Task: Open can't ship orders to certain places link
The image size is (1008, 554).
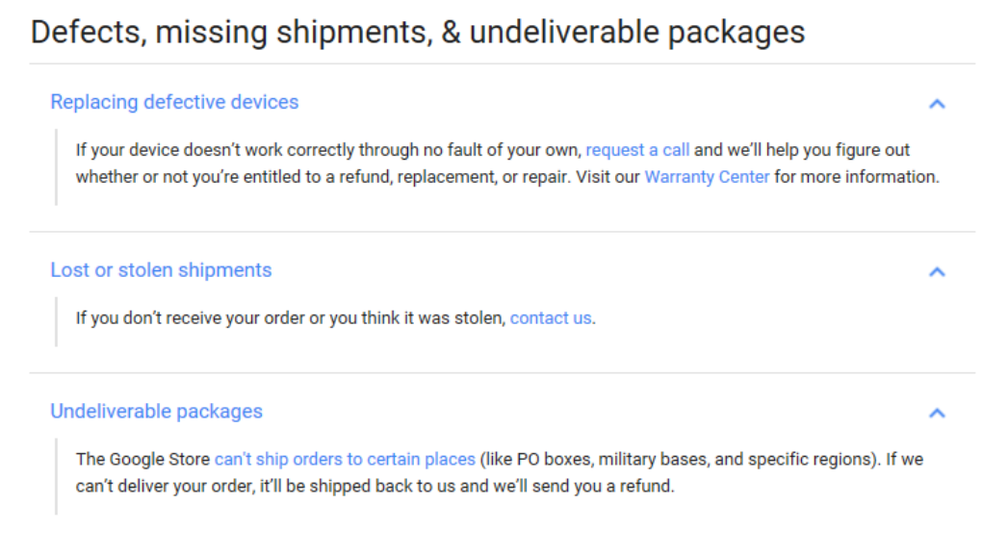Action: 345,460
